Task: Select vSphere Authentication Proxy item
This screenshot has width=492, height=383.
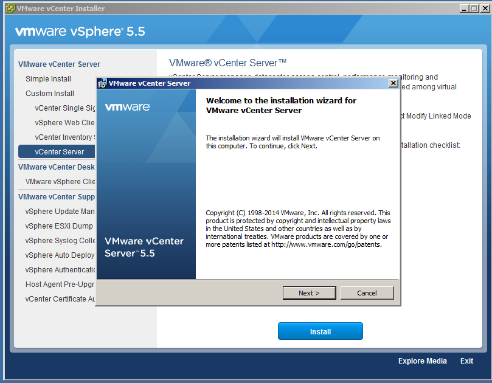Action: pyautogui.click(x=60, y=270)
